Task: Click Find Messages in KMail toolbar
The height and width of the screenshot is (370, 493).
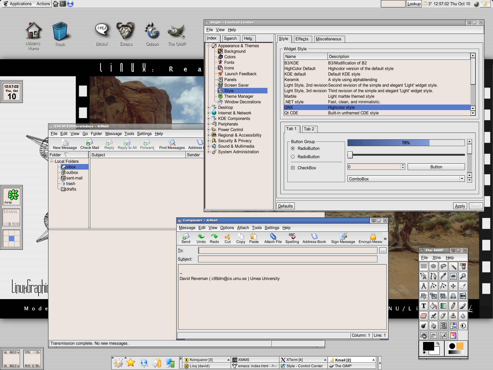Action: 172,144
